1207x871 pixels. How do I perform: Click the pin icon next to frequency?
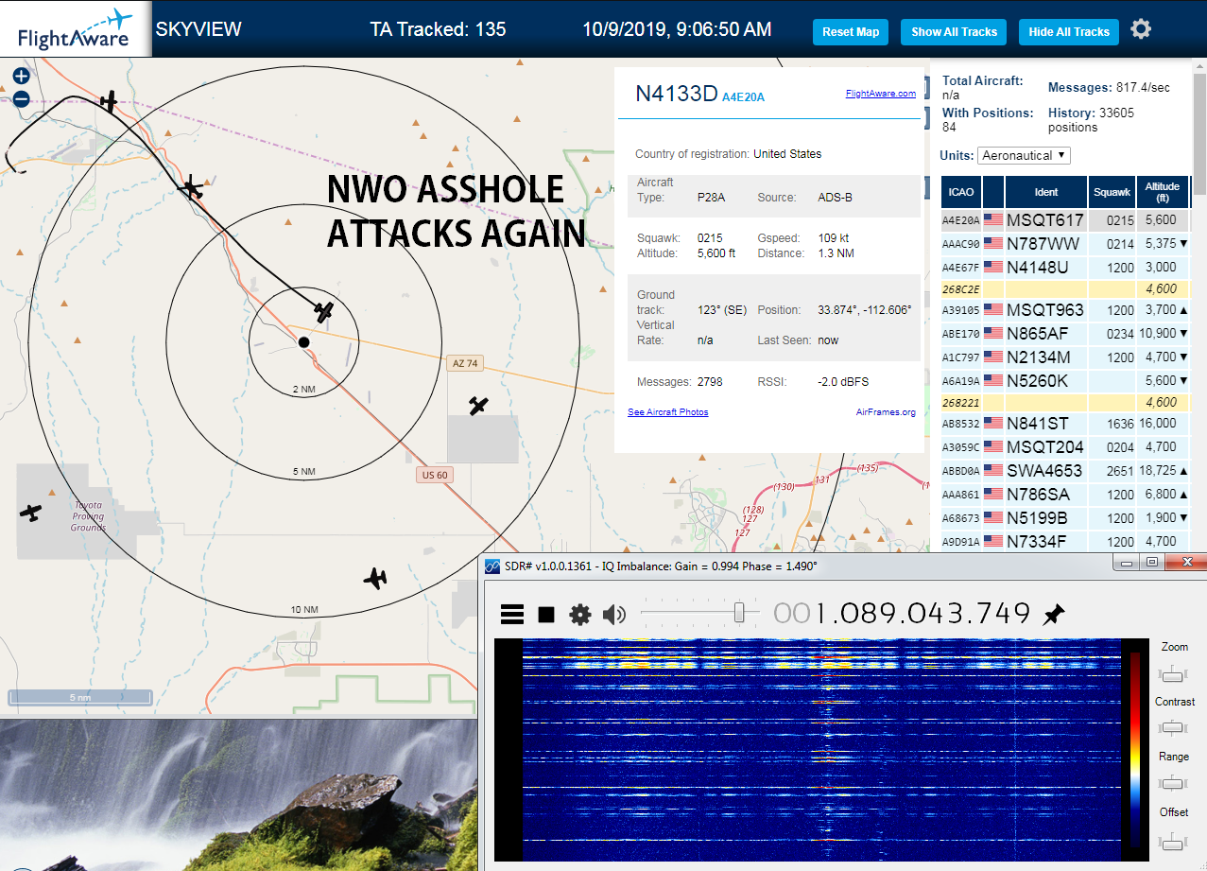click(1052, 615)
